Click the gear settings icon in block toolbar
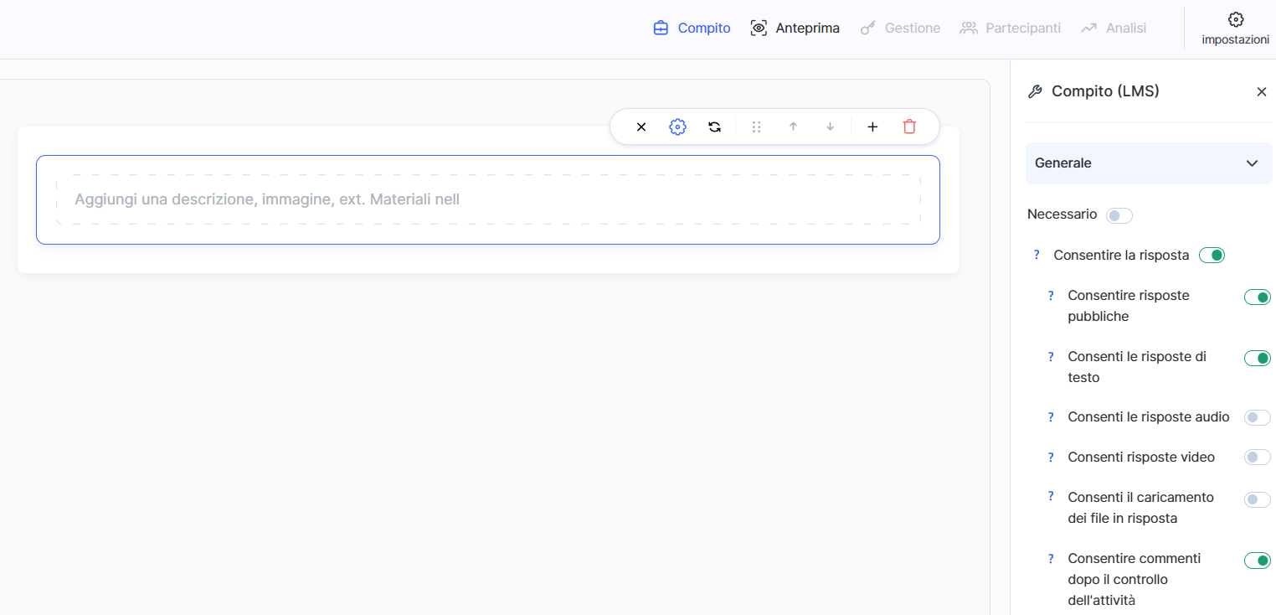The image size is (1276, 615). click(677, 127)
